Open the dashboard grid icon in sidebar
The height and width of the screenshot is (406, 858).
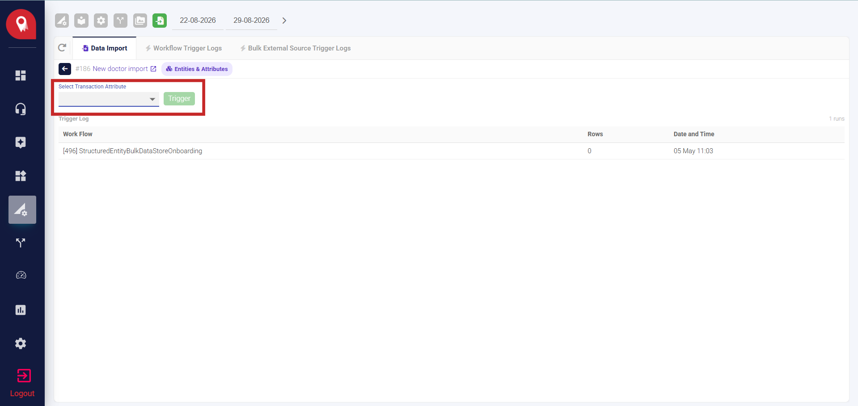click(x=21, y=75)
